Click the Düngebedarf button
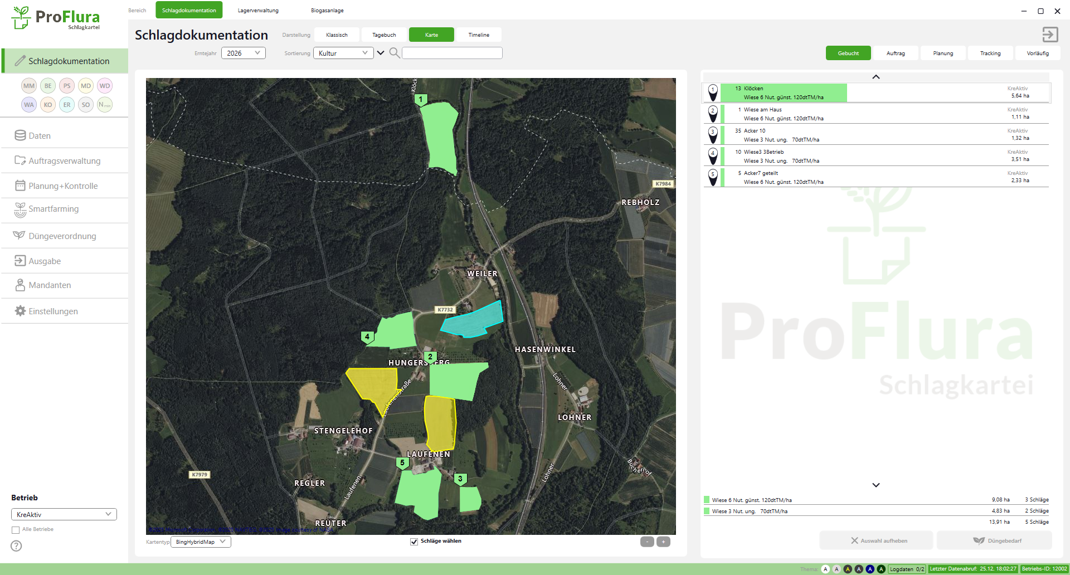1070x575 pixels. click(x=995, y=540)
